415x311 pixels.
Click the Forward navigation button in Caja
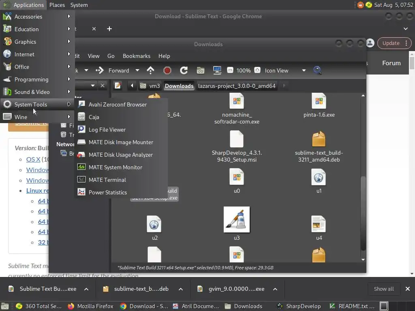[x=113, y=70]
